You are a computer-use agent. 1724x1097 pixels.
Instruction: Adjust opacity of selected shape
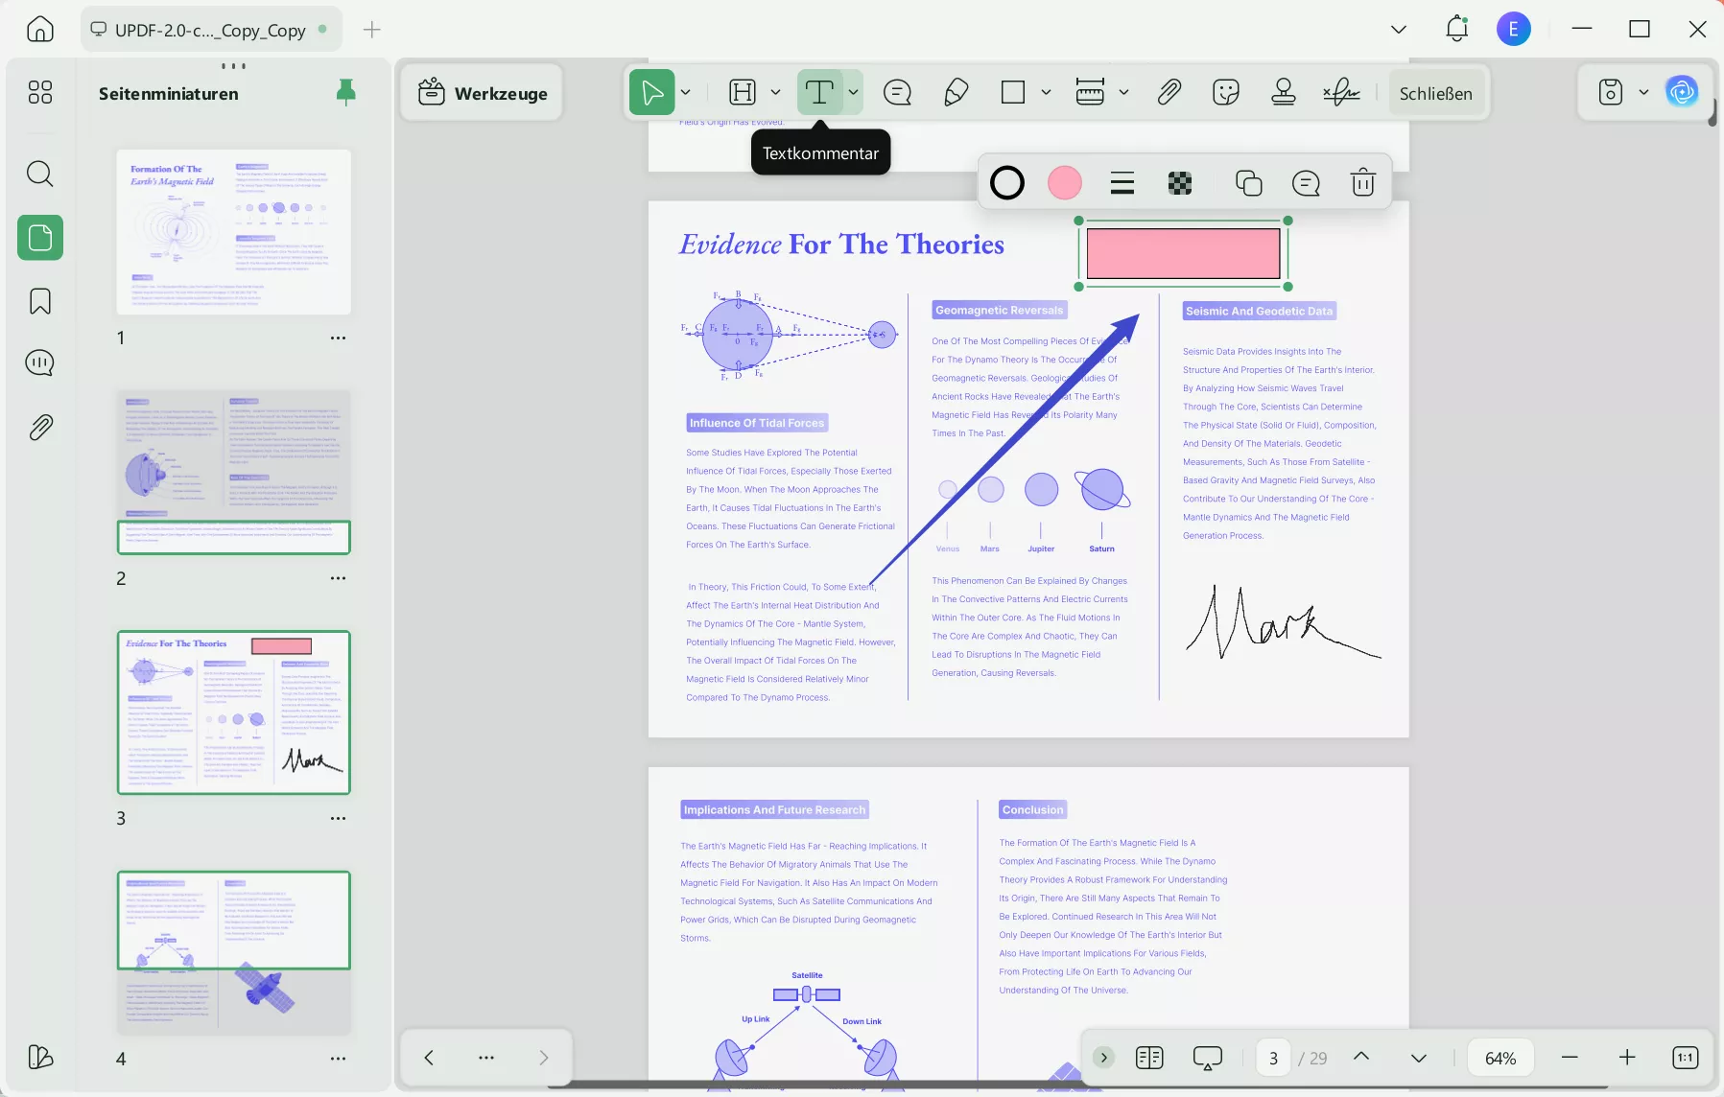tap(1180, 182)
